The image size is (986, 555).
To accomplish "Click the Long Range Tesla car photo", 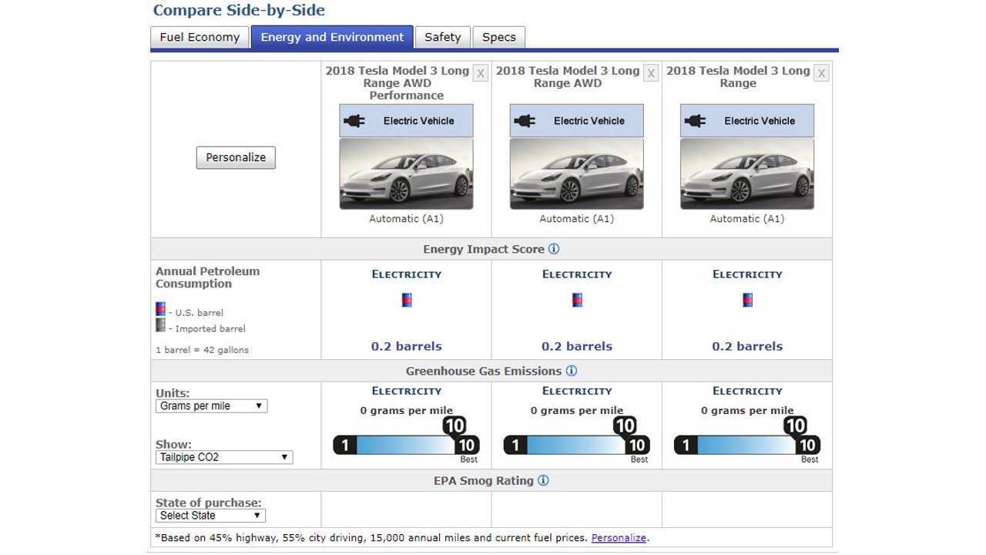I will [746, 173].
